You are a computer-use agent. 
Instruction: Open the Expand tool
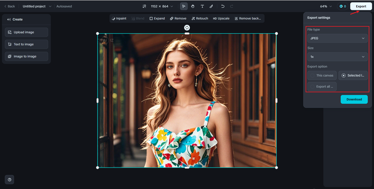[x=157, y=18]
